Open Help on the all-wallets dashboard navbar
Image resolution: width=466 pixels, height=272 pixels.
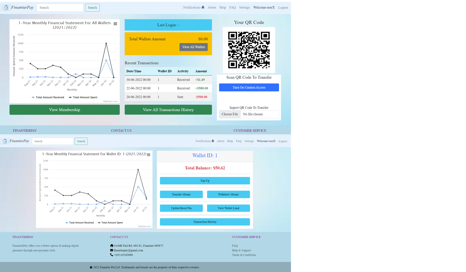coord(223,8)
